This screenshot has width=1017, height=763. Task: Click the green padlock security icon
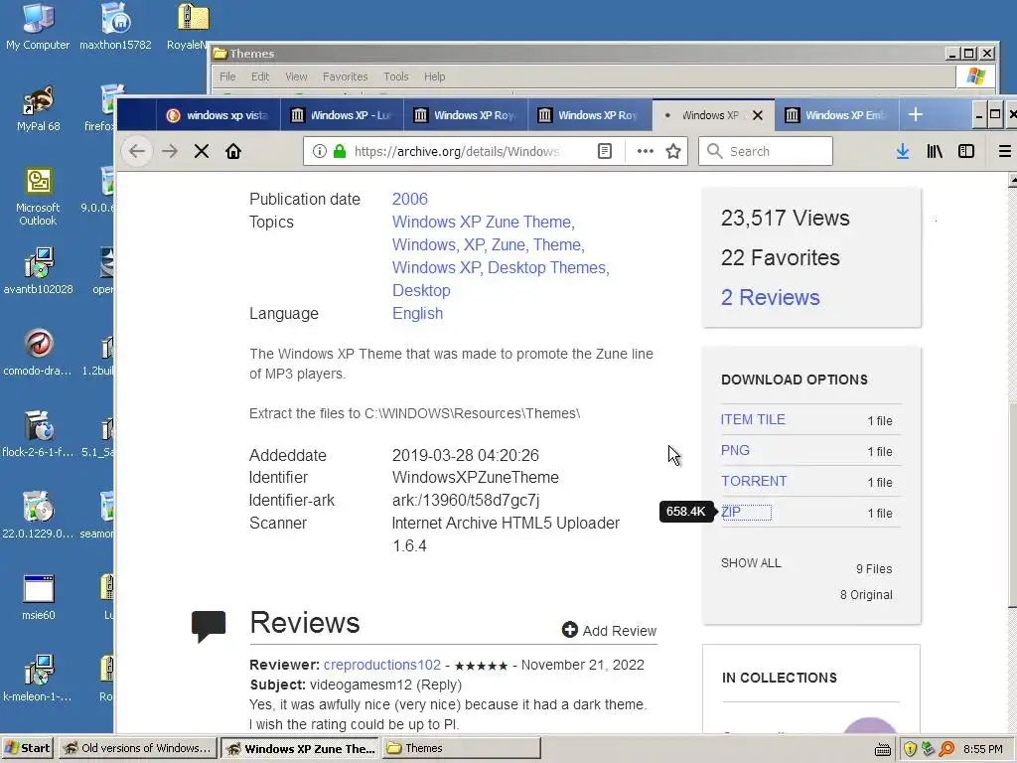340,151
